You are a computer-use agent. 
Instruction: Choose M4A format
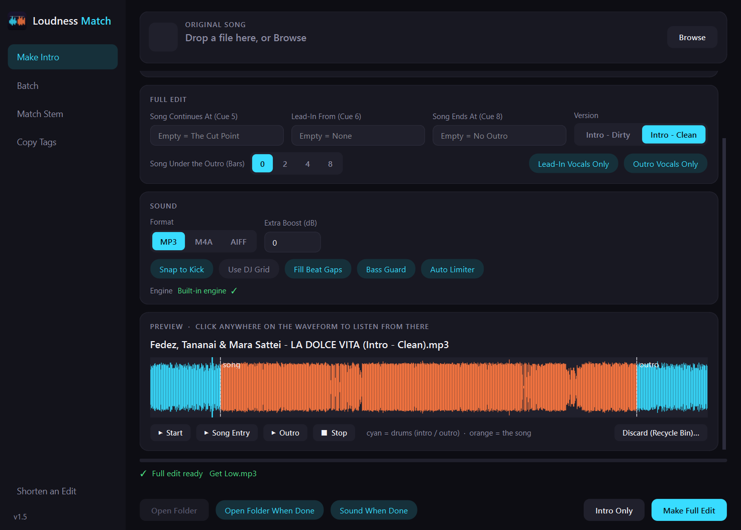203,242
